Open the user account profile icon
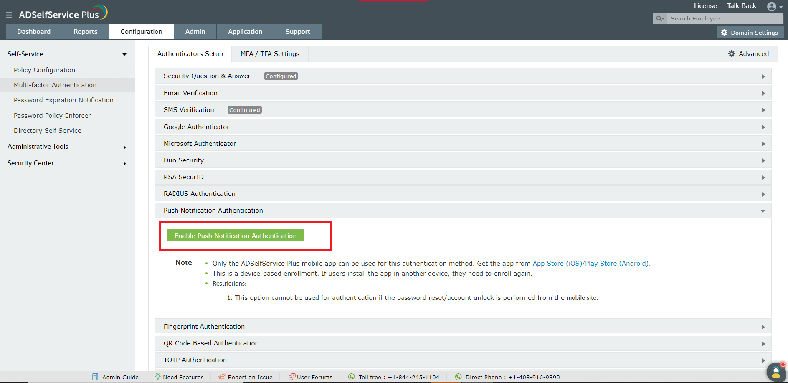The image size is (788, 383). pos(772,6)
